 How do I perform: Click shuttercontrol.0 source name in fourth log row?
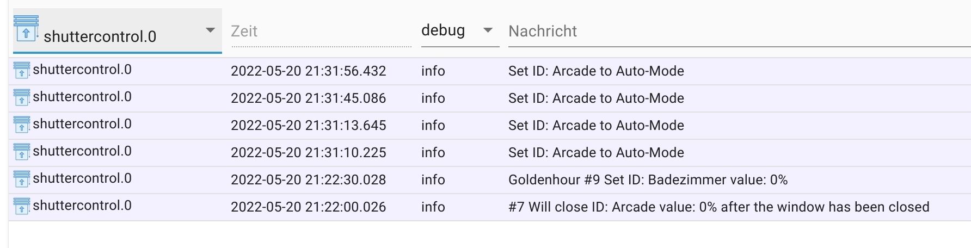point(82,151)
